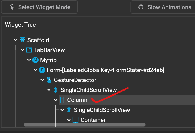Select the GestureDetector tree item
Viewport: 195px width, 133px height.
[x=75, y=80]
